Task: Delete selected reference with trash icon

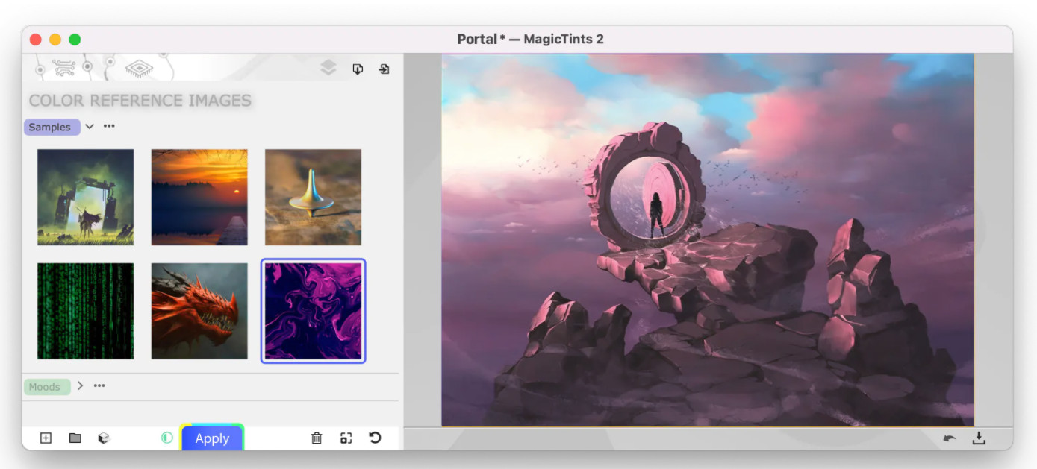Action: (317, 438)
